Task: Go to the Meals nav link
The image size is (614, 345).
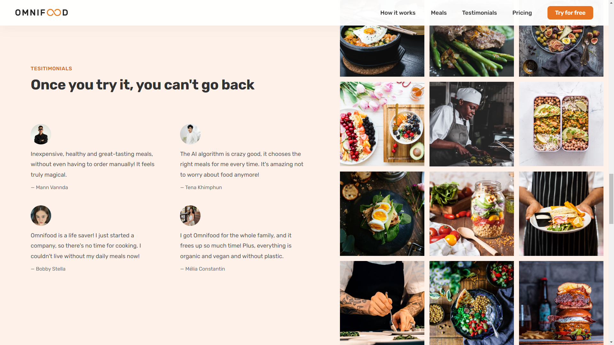Action: point(439,13)
